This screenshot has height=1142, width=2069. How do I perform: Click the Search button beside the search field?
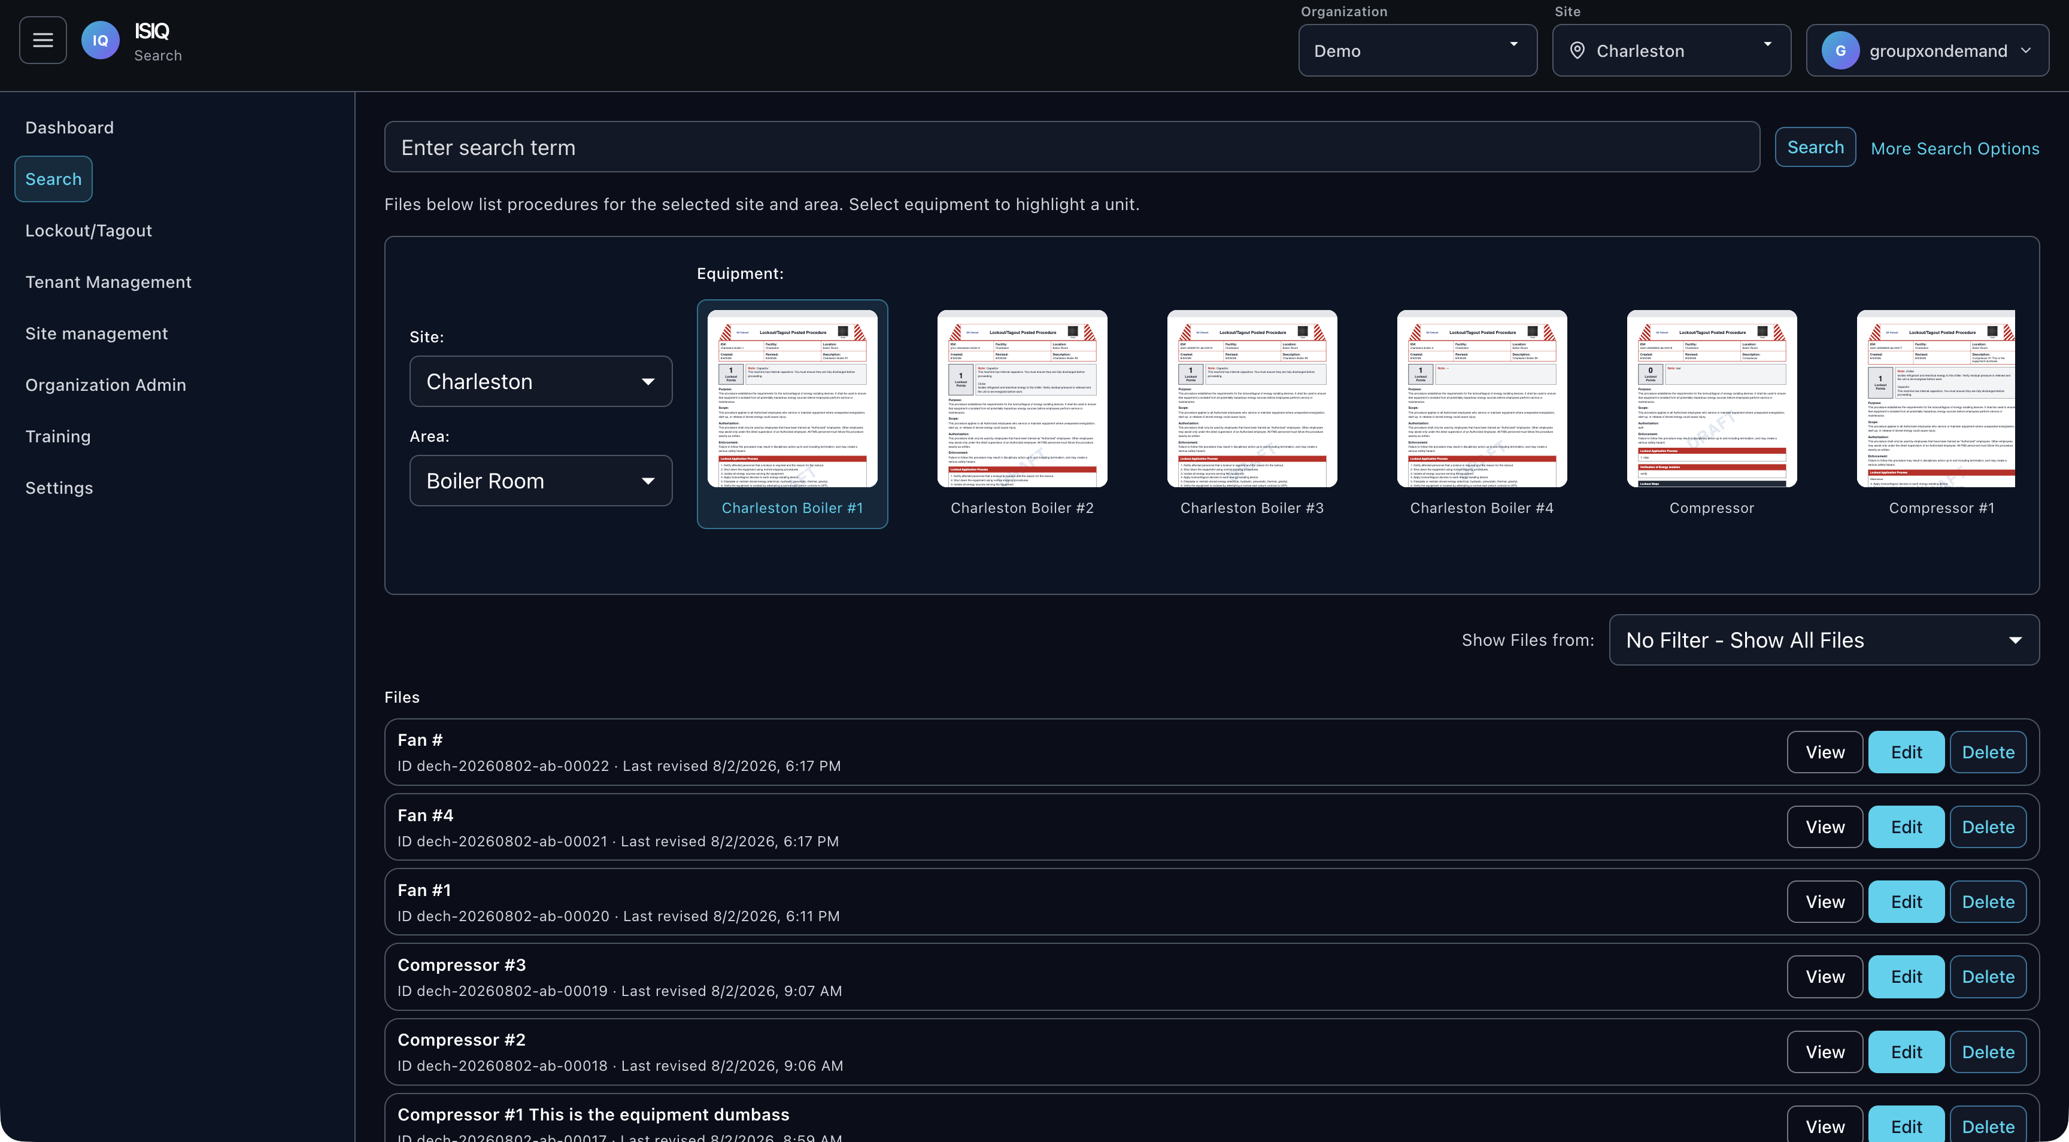(1815, 147)
